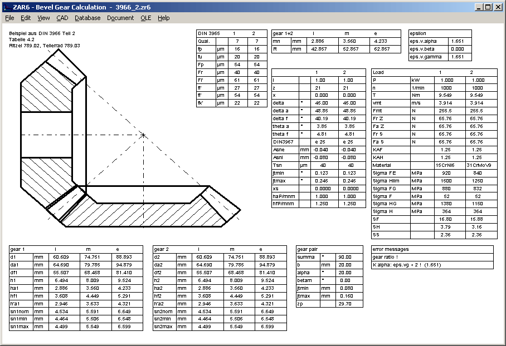The width and height of the screenshot is (506, 346).
Task: Open the CAD menu
Action: click(62, 18)
